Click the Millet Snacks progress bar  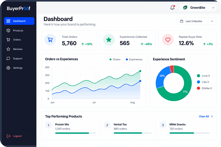coord(190,133)
